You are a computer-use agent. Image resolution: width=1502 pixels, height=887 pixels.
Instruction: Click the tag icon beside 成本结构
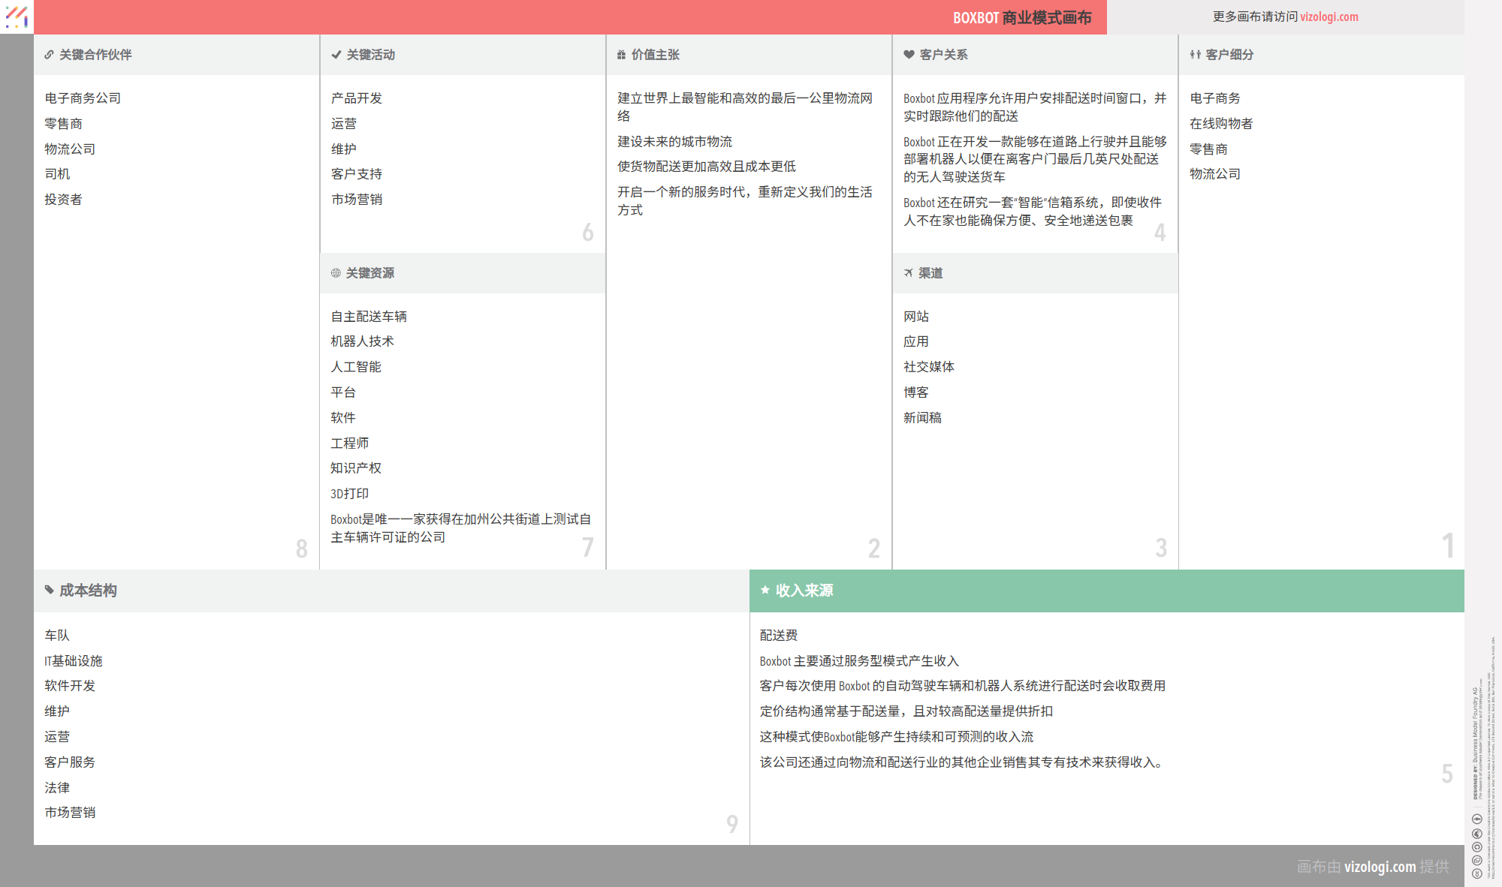click(49, 590)
